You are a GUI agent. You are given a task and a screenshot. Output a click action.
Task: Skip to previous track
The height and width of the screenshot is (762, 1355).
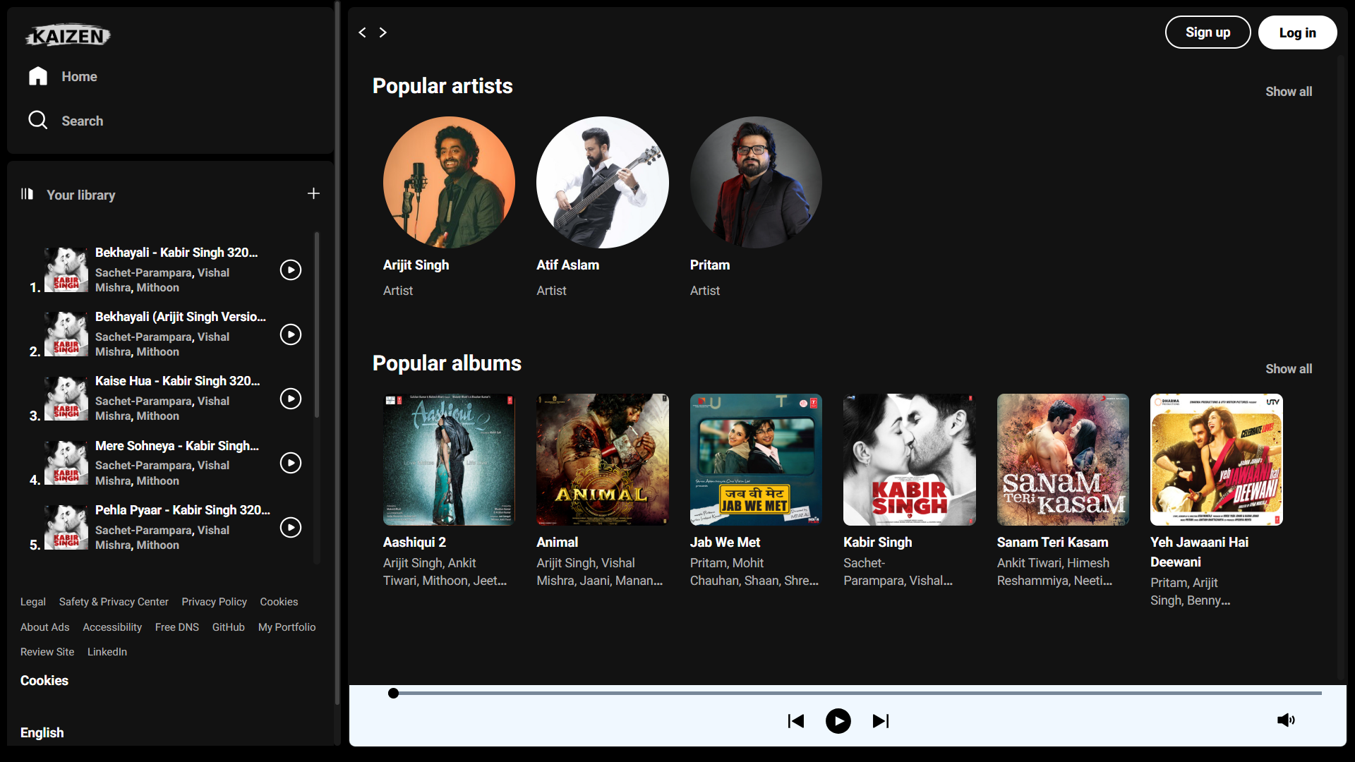point(796,721)
